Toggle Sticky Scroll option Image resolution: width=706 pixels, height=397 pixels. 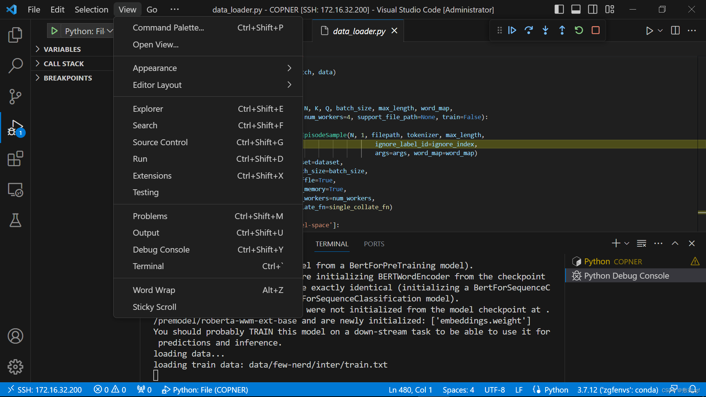[x=154, y=307]
